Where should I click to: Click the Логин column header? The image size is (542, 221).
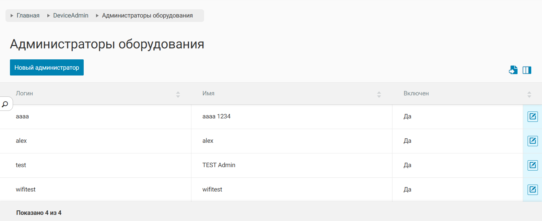24,93
